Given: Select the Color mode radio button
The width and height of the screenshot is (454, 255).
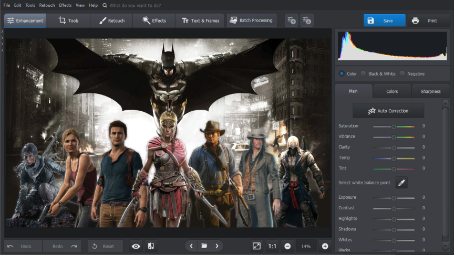Looking at the screenshot, I should click(x=342, y=74).
